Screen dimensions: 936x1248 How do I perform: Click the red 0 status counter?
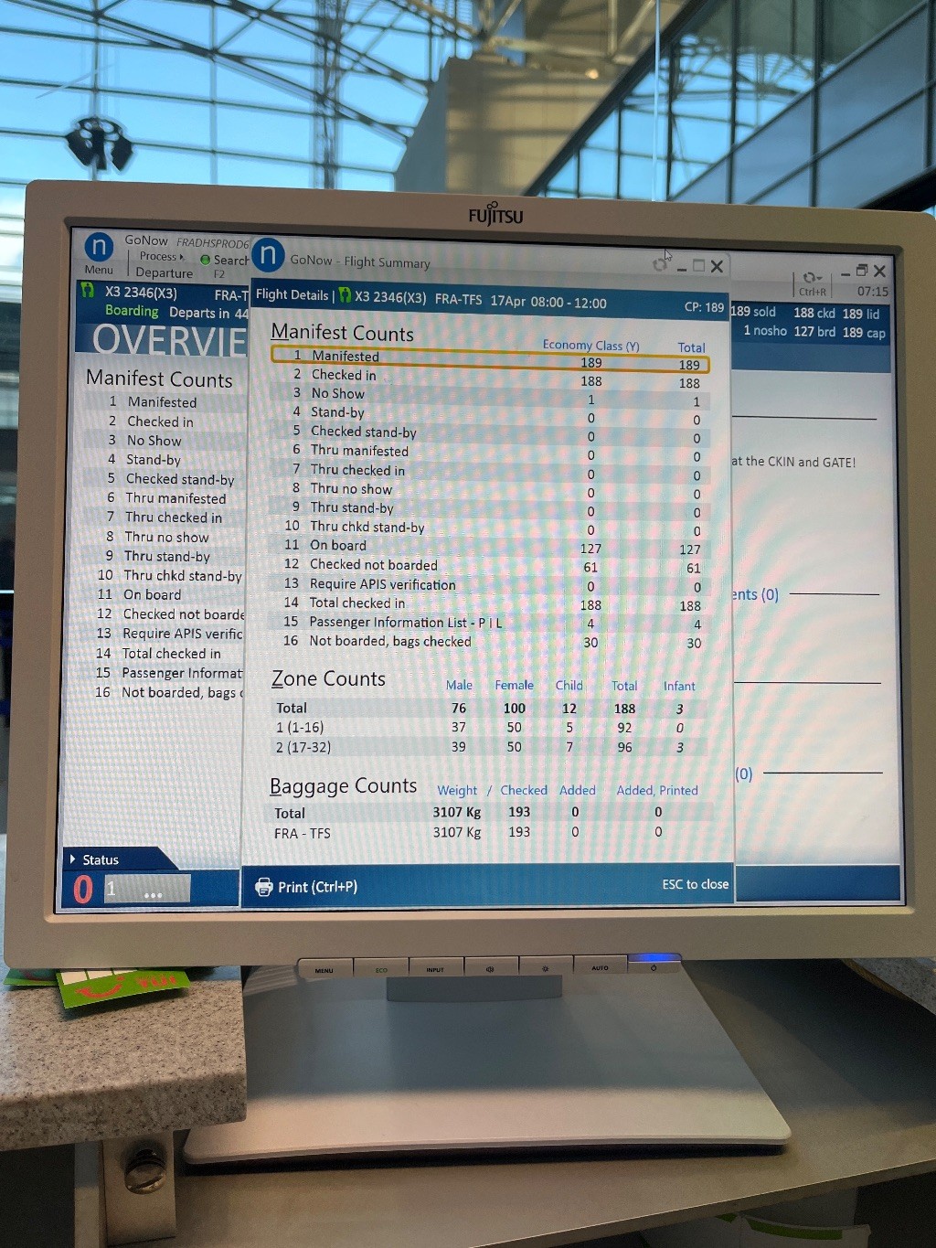(83, 889)
